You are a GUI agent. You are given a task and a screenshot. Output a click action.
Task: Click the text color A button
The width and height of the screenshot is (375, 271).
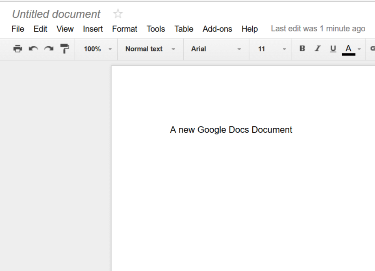[x=349, y=49]
